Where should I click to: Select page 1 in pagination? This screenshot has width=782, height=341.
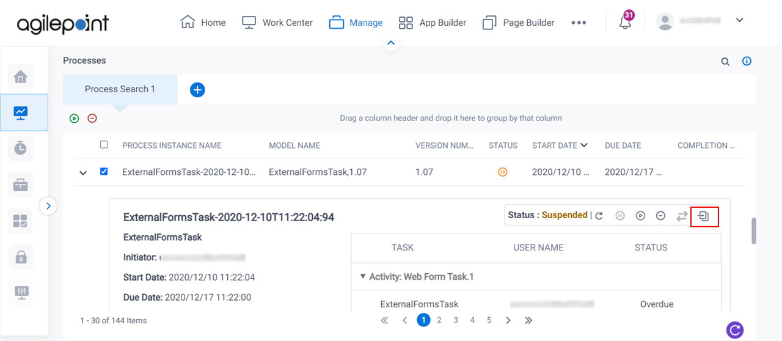click(423, 320)
